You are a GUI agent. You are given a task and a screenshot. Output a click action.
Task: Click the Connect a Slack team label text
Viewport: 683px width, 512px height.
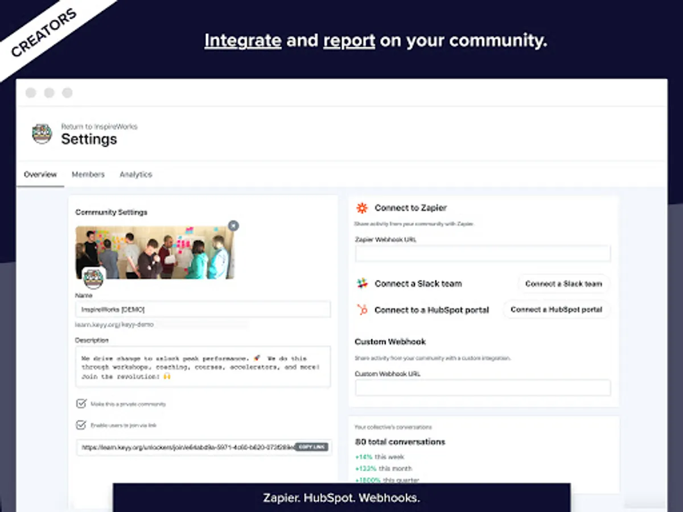point(418,283)
